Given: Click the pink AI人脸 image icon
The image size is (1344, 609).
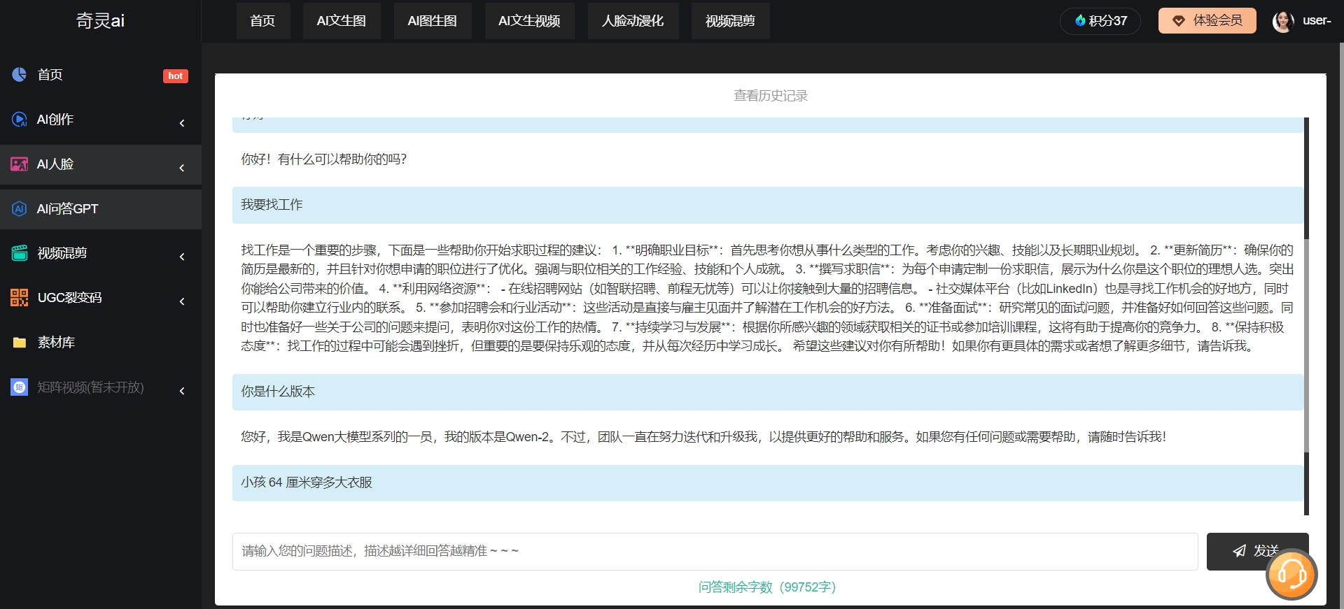Looking at the screenshot, I should (20, 164).
